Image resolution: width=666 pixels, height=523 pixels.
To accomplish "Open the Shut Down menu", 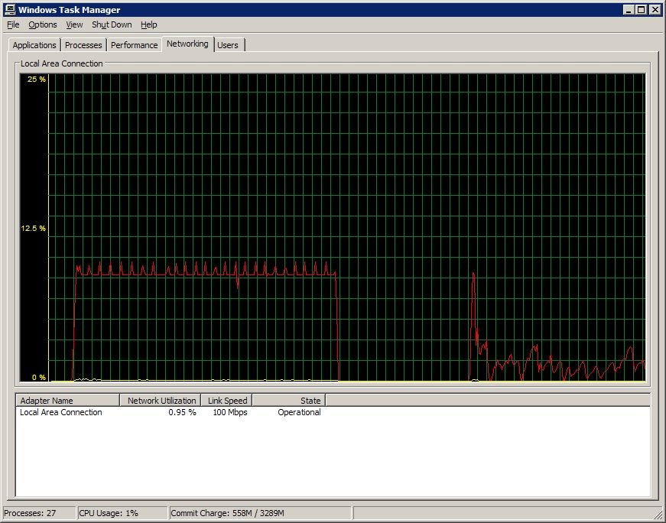I will pos(112,24).
